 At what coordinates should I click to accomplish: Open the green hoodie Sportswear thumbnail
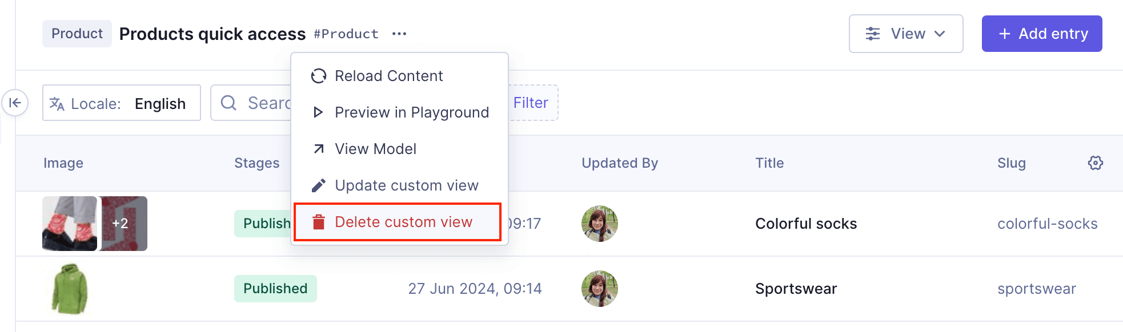[70, 289]
